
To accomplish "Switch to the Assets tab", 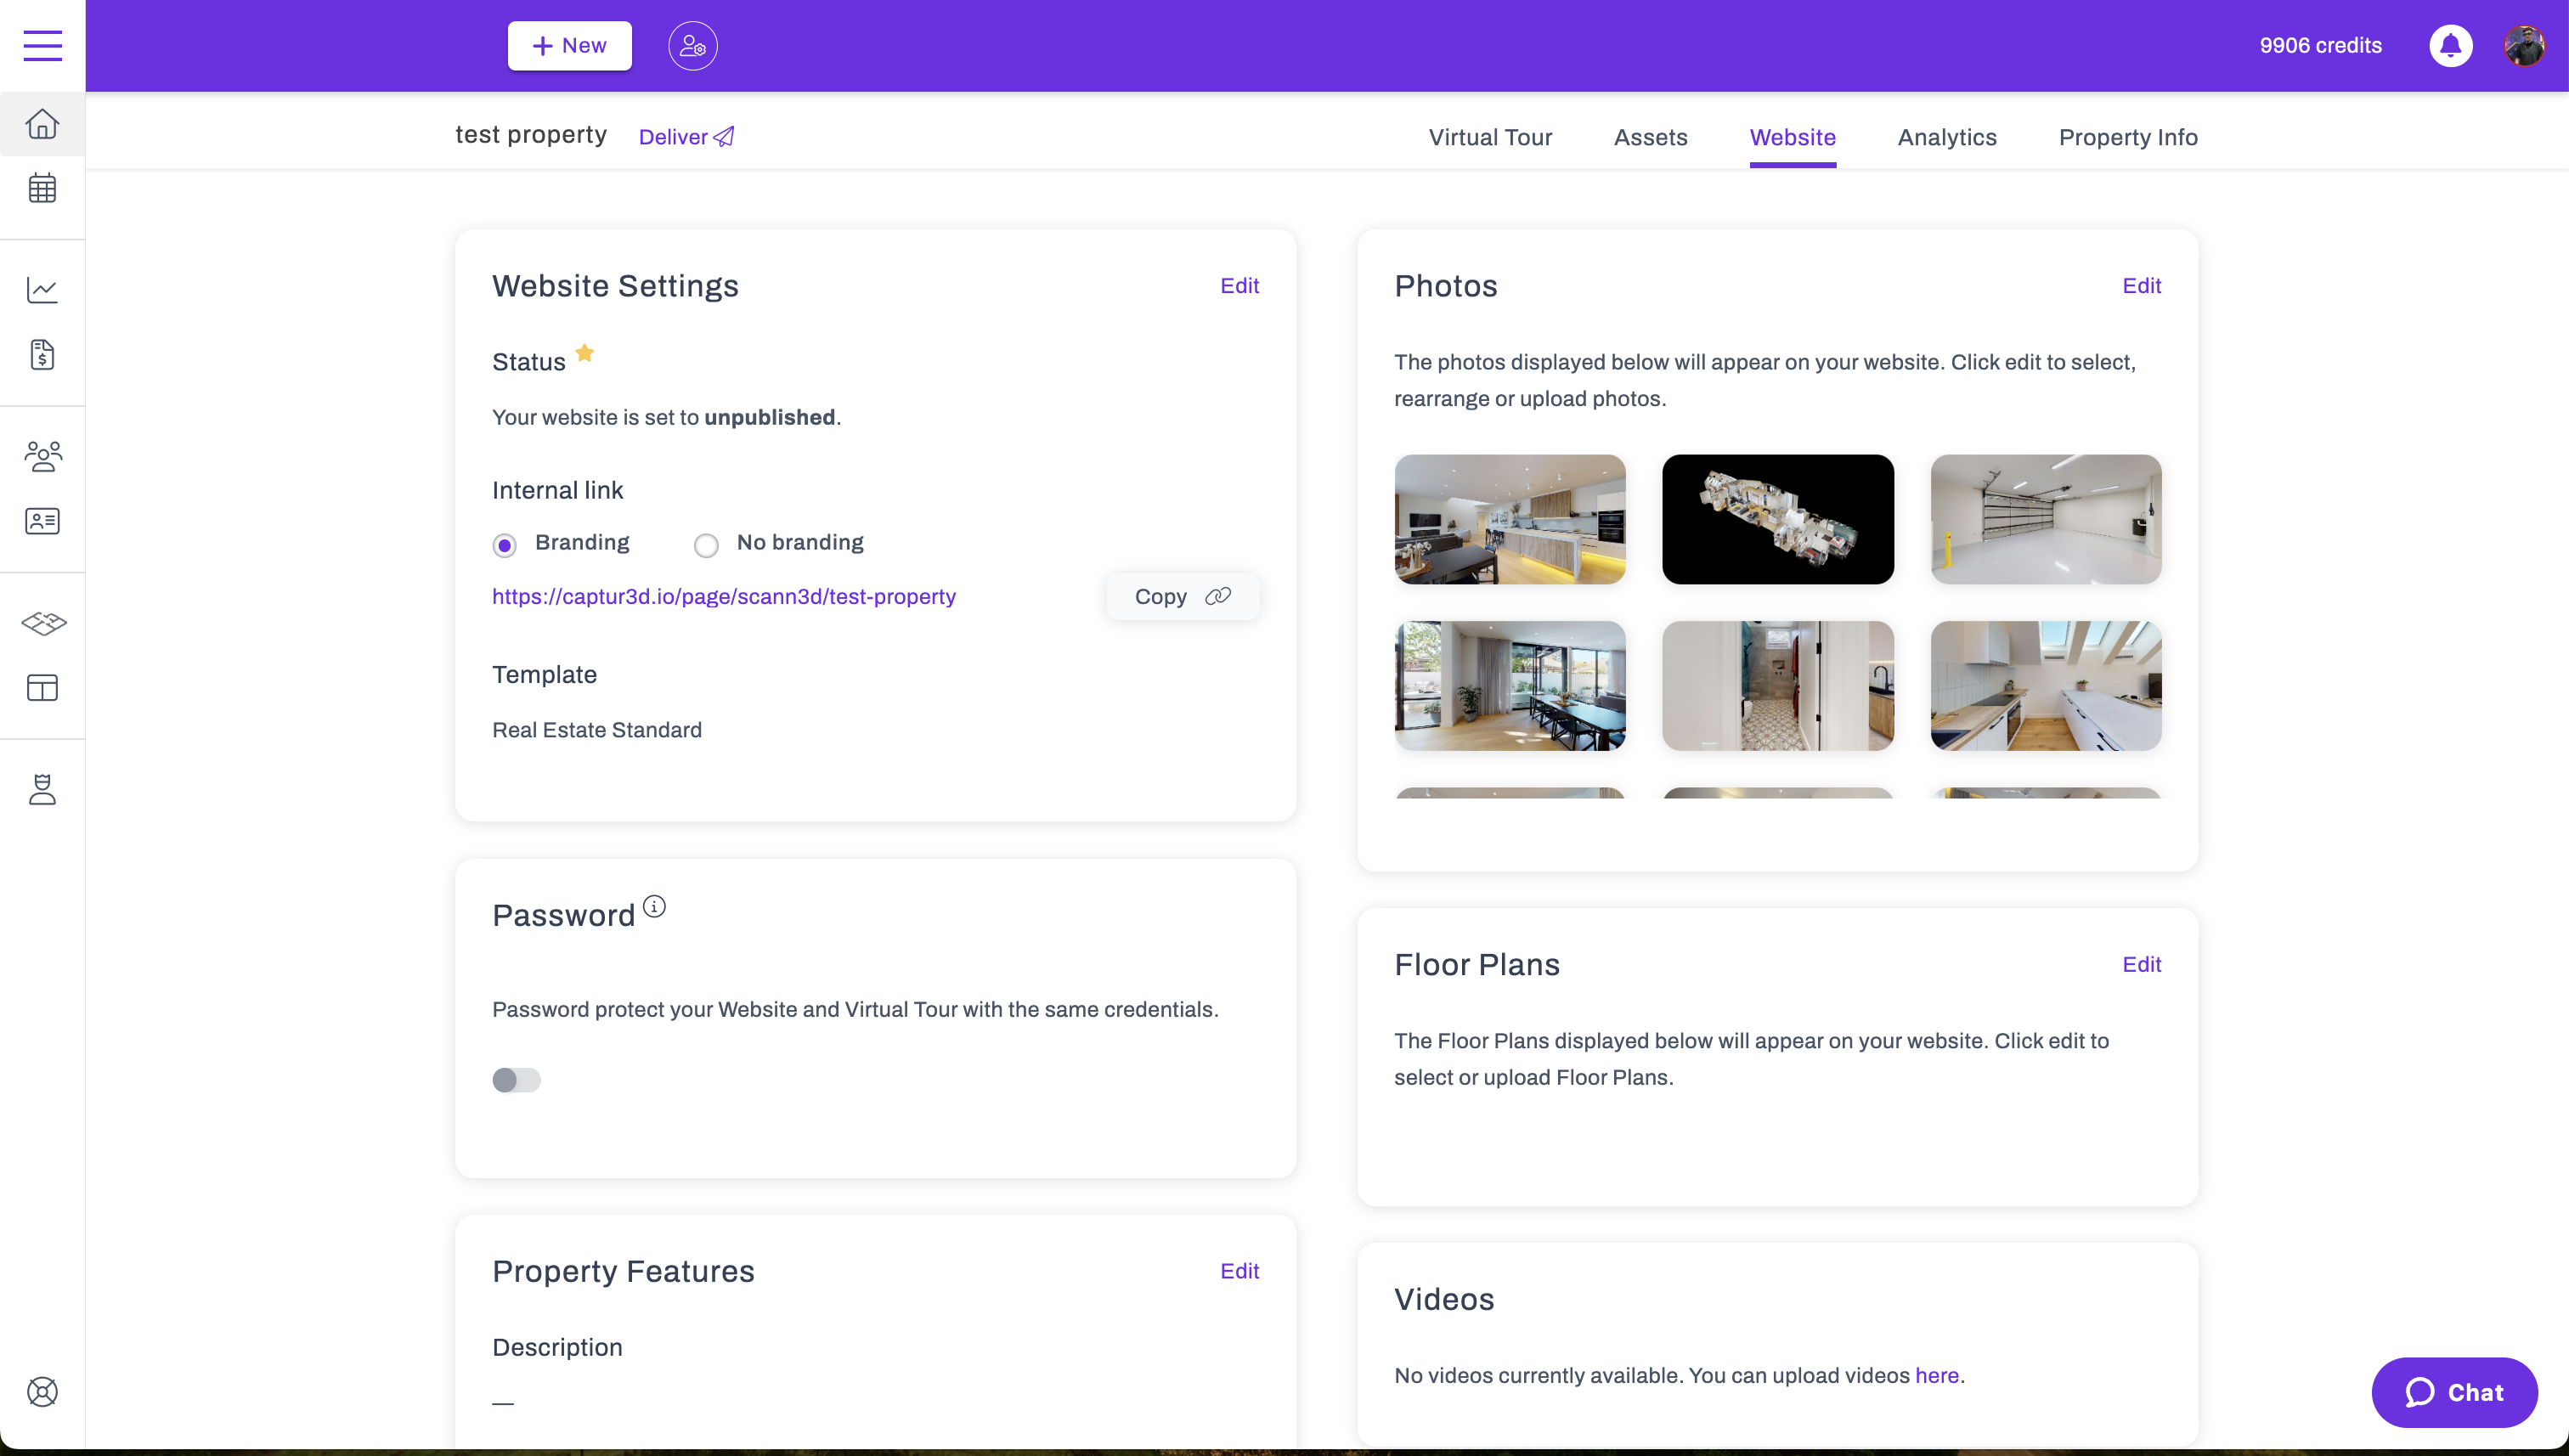I will coord(1650,138).
